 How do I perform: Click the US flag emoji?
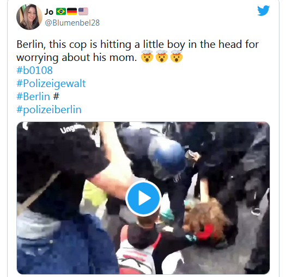coord(83,11)
